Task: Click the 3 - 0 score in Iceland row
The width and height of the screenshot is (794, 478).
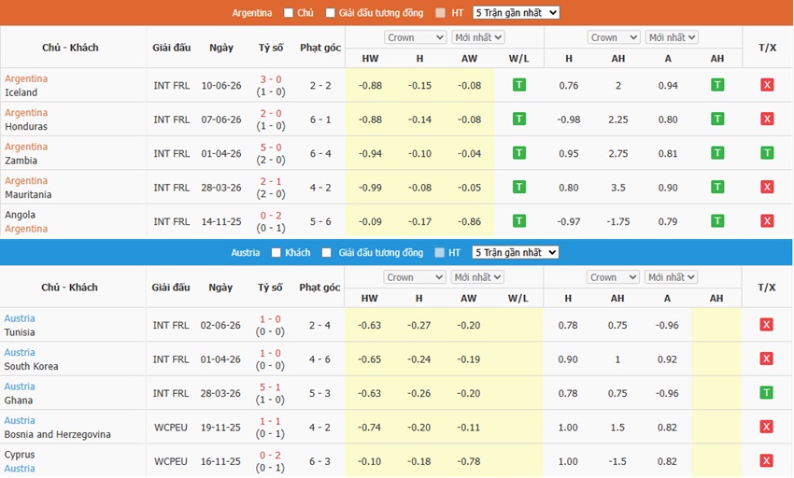Action: click(271, 79)
